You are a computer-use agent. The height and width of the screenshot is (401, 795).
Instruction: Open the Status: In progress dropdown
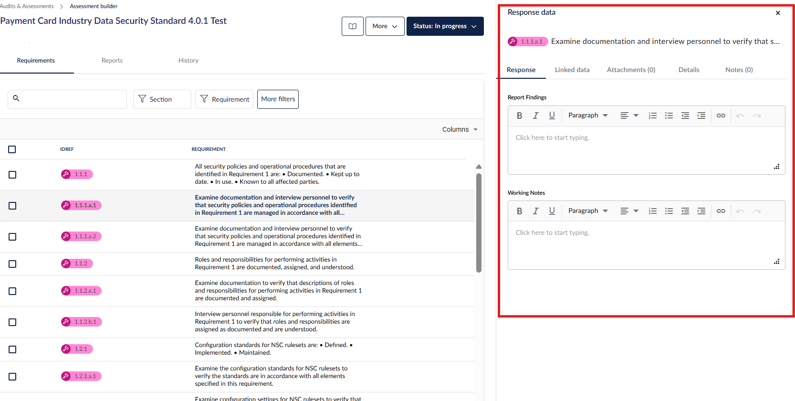click(x=445, y=26)
